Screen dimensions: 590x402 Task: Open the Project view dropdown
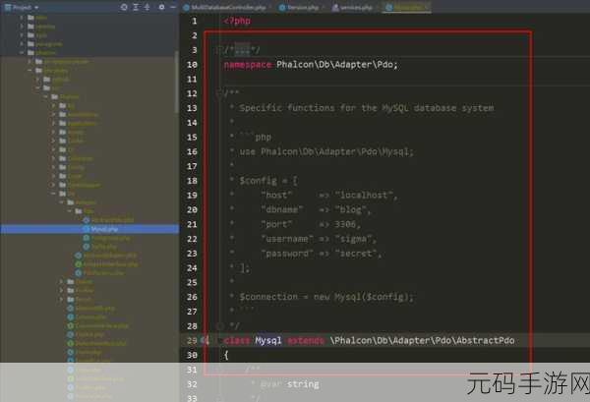coord(21,7)
